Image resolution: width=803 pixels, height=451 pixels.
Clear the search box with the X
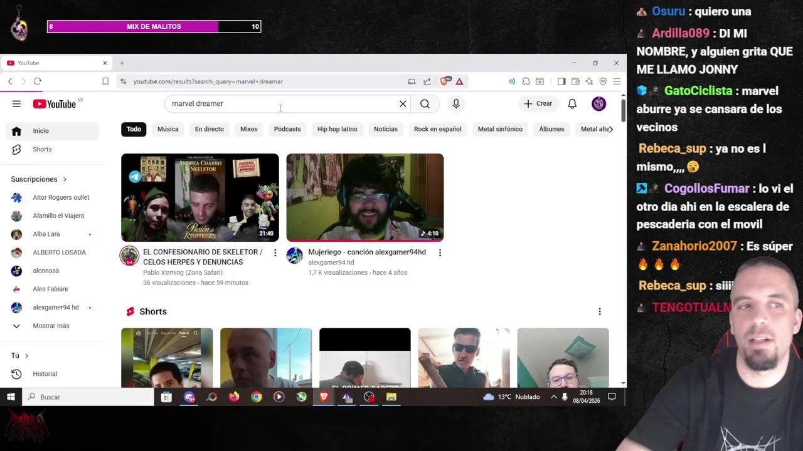pos(403,104)
